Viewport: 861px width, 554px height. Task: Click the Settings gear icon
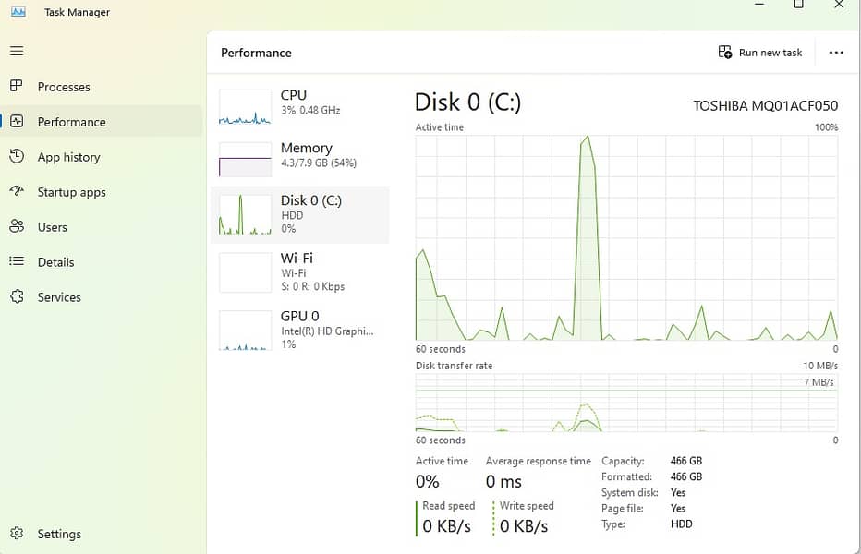(x=17, y=534)
